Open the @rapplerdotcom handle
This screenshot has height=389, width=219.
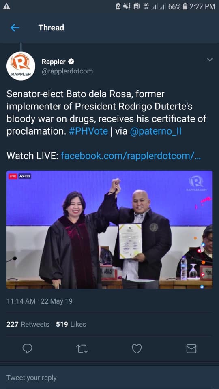pyautogui.click(x=67, y=71)
